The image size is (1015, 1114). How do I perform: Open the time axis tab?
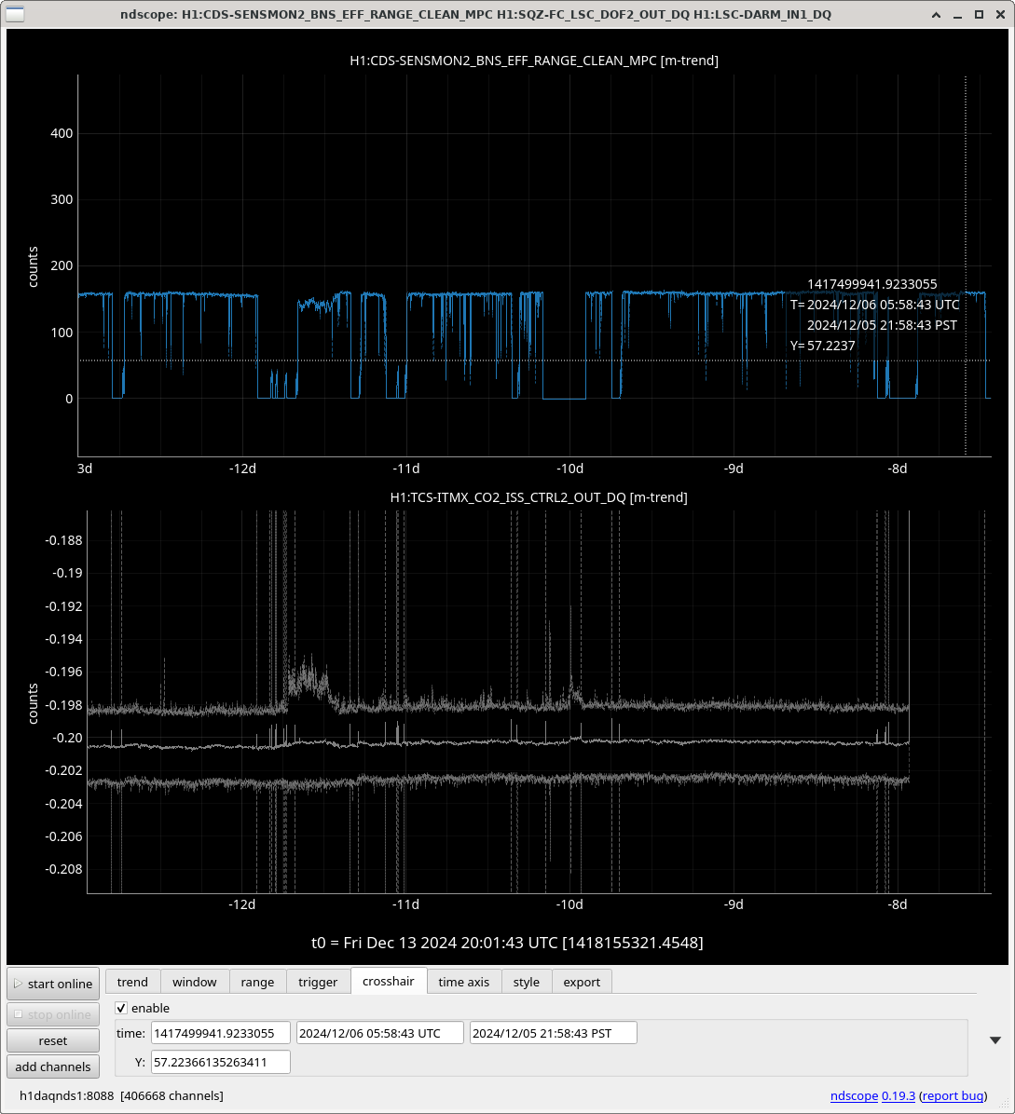(464, 982)
